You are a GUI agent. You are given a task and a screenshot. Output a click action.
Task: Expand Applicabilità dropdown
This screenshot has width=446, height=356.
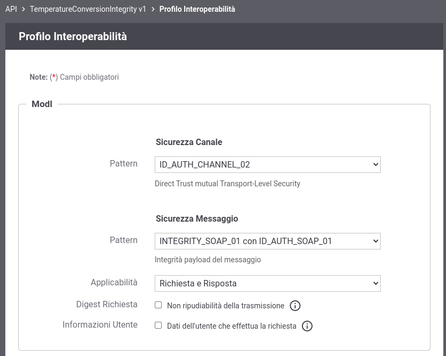coord(267,283)
